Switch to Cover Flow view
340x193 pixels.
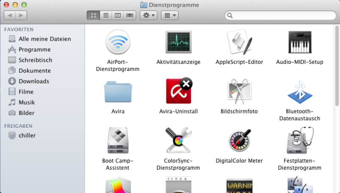[x=130, y=15]
